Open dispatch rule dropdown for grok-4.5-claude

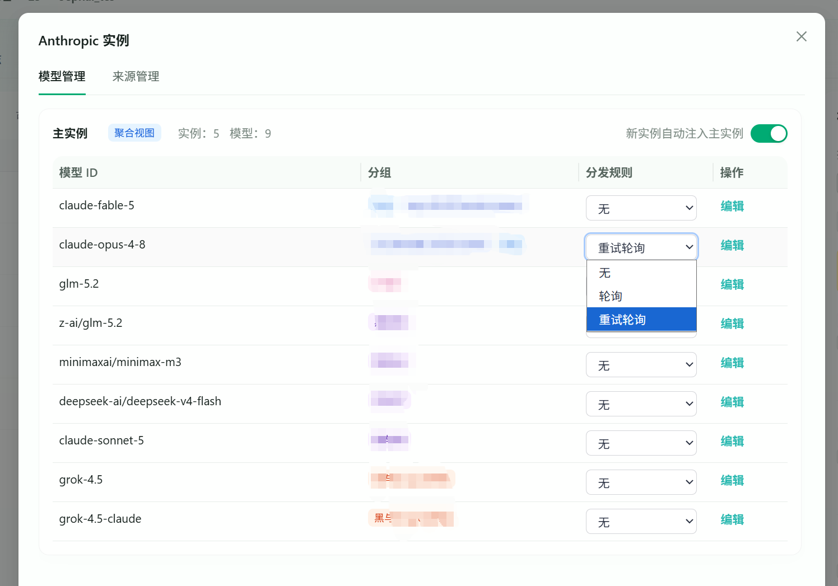(641, 522)
